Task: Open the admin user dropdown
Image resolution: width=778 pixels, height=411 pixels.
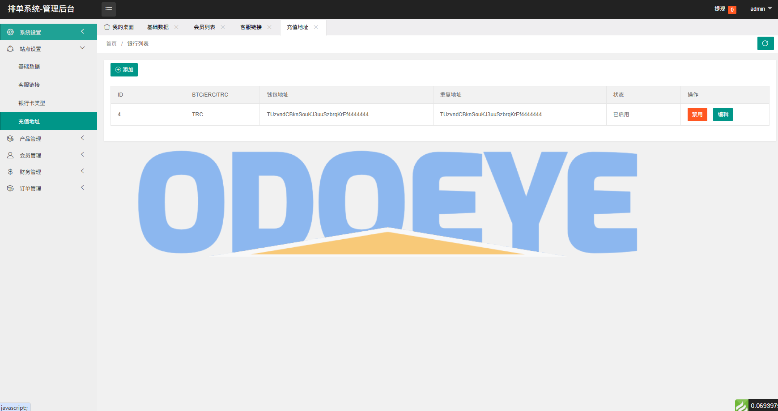Action: tap(761, 9)
